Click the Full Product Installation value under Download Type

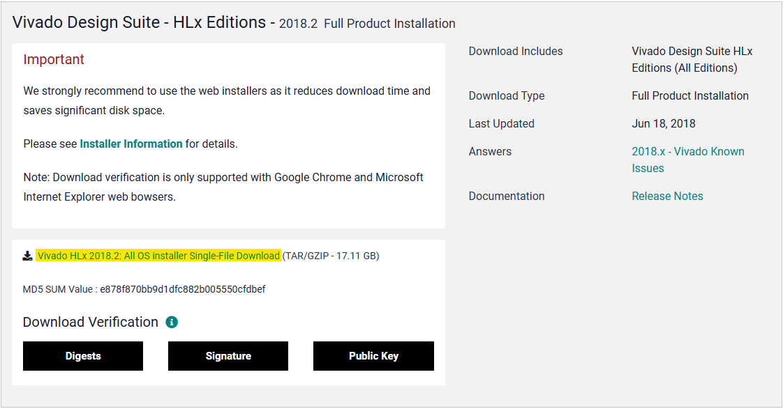(x=689, y=96)
